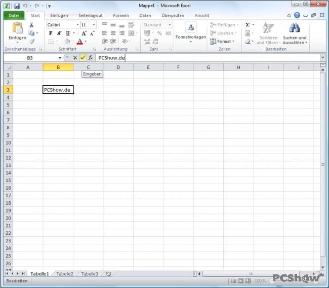This screenshot has width=329, height=288.
Task: Click the large Einfügen paste icon
Action: pos(17,28)
